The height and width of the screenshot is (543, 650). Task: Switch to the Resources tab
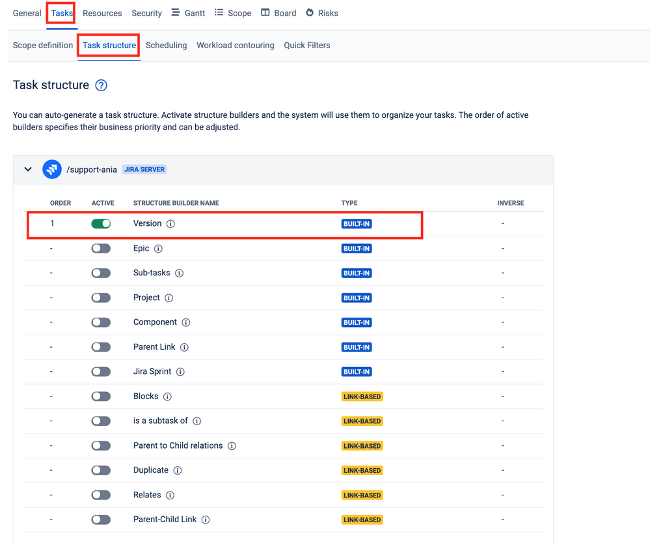point(102,13)
